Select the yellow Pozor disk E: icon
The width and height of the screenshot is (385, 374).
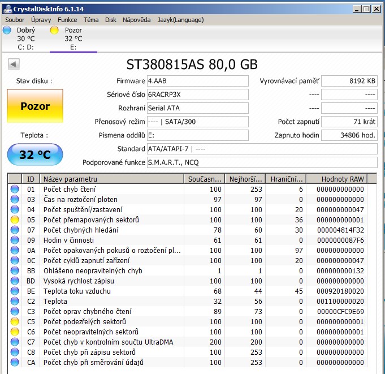pyautogui.click(x=55, y=31)
